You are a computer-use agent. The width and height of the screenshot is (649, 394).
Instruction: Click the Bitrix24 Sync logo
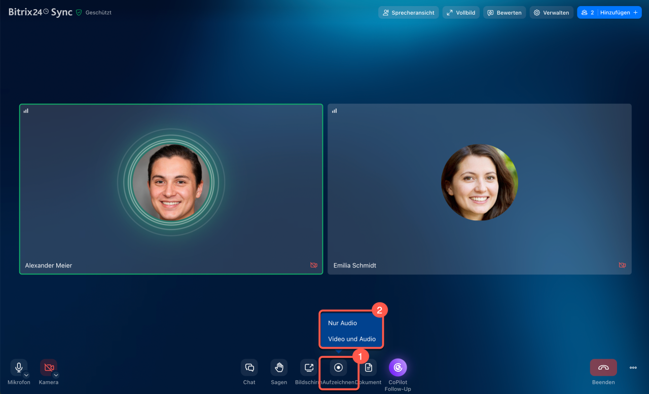[x=41, y=12]
